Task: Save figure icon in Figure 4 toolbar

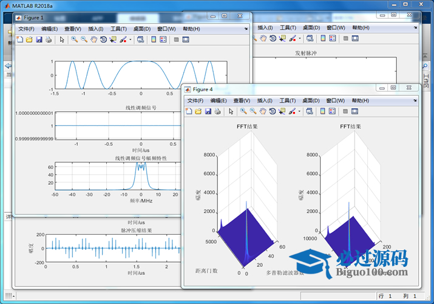Action: (x=208, y=111)
